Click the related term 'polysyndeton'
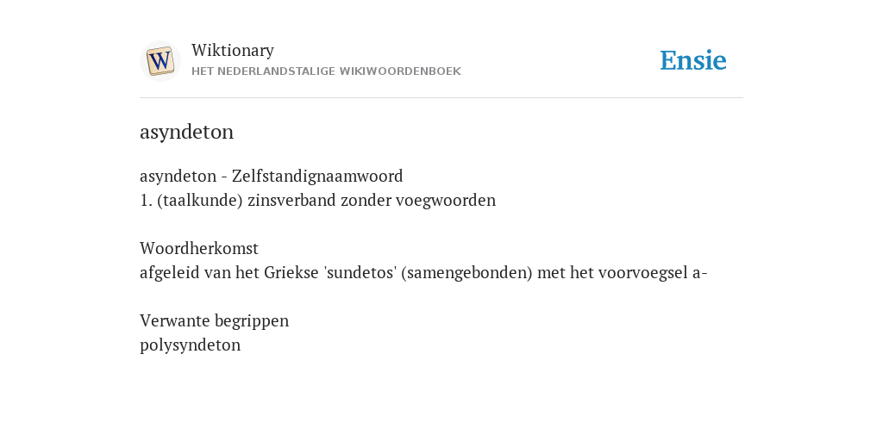 190,345
